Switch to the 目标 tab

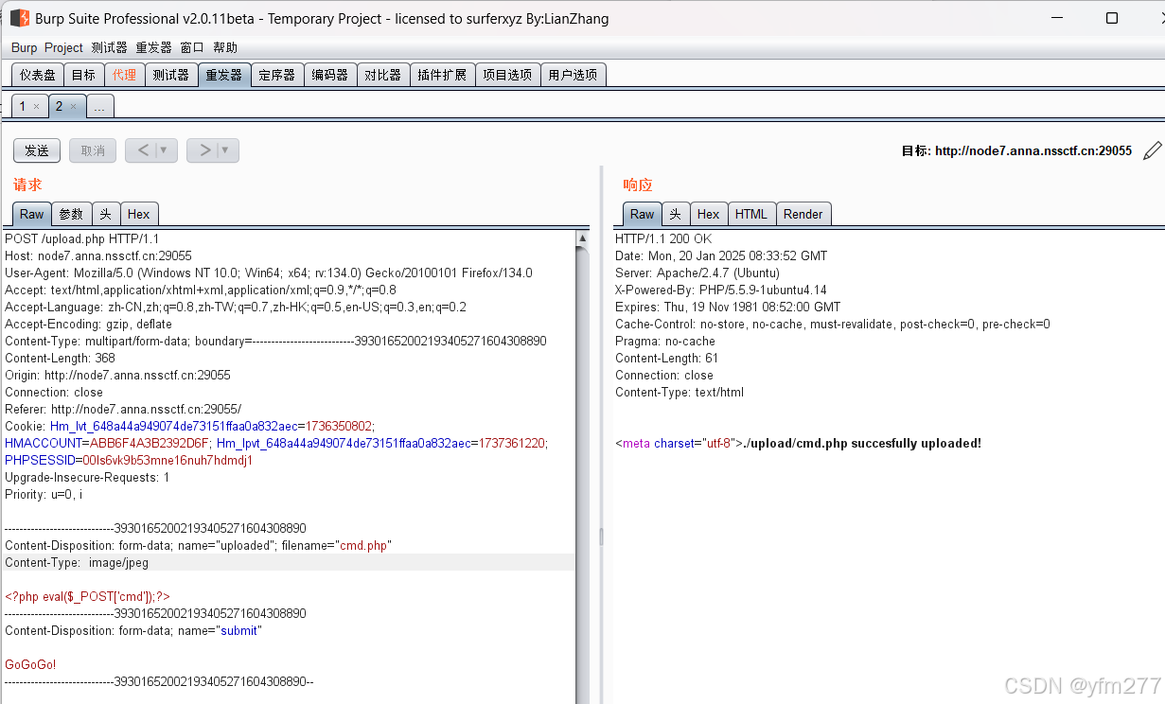83,75
